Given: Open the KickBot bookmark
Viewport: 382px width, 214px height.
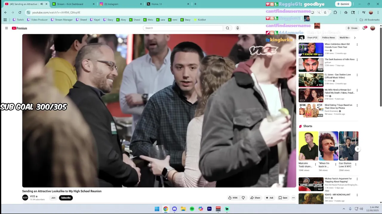Looking at the screenshot, I should (200, 20).
